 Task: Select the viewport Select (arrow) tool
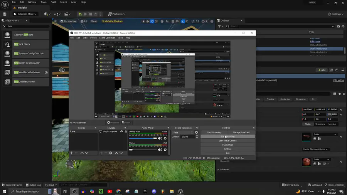click(143, 21)
